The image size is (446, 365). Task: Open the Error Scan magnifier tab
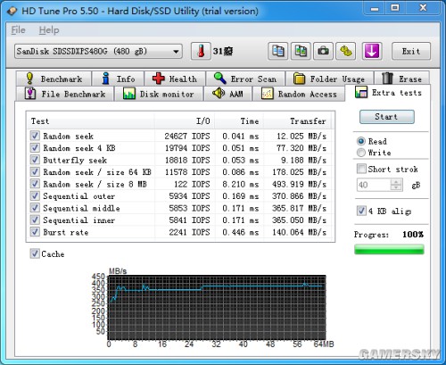245,79
